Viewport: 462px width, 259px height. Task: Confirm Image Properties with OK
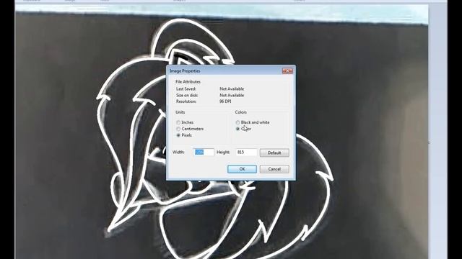(x=242, y=169)
